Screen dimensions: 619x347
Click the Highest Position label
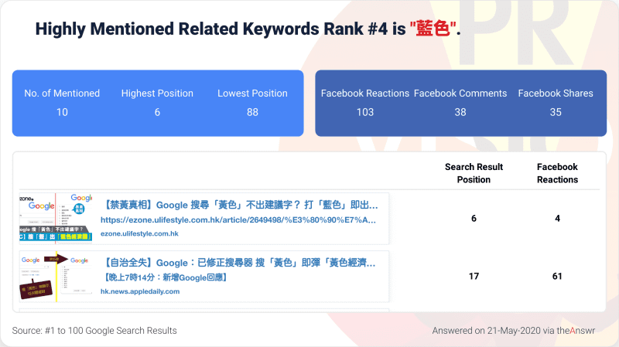[x=157, y=94]
